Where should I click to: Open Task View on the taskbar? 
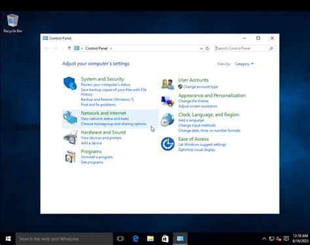tap(120, 238)
